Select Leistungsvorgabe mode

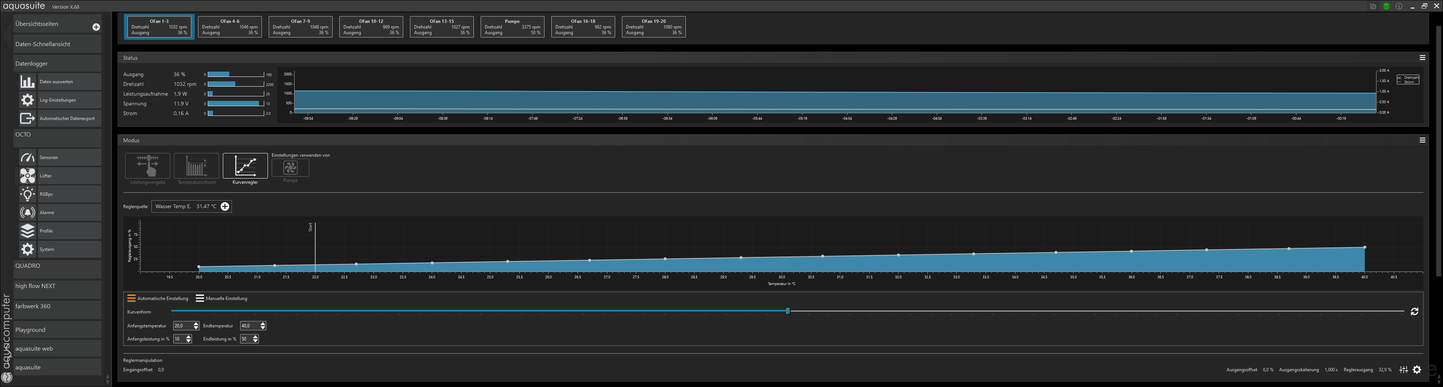tap(147, 166)
